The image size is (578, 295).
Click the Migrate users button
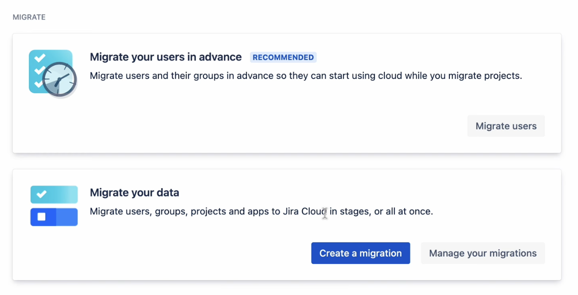coord(506,126)
